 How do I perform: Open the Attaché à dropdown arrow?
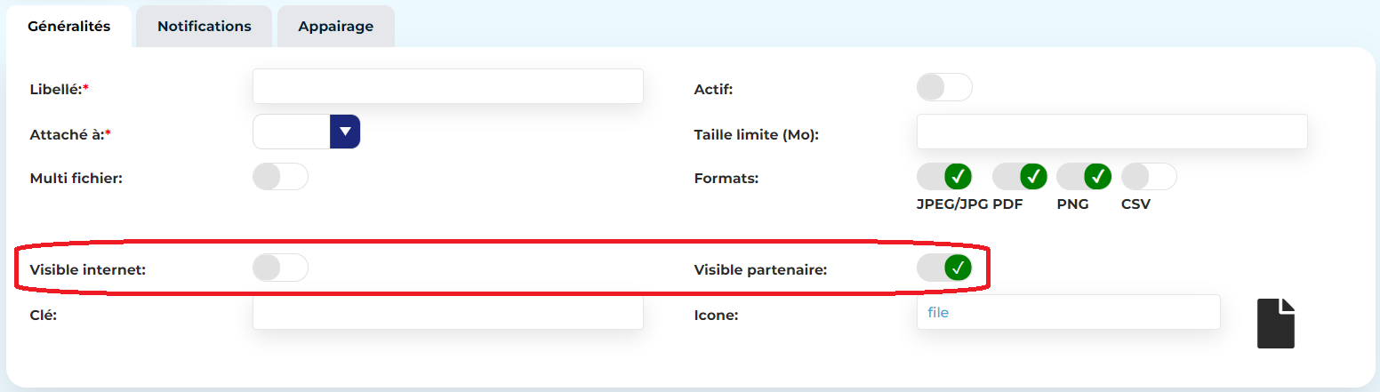click(x=345, y=132)
